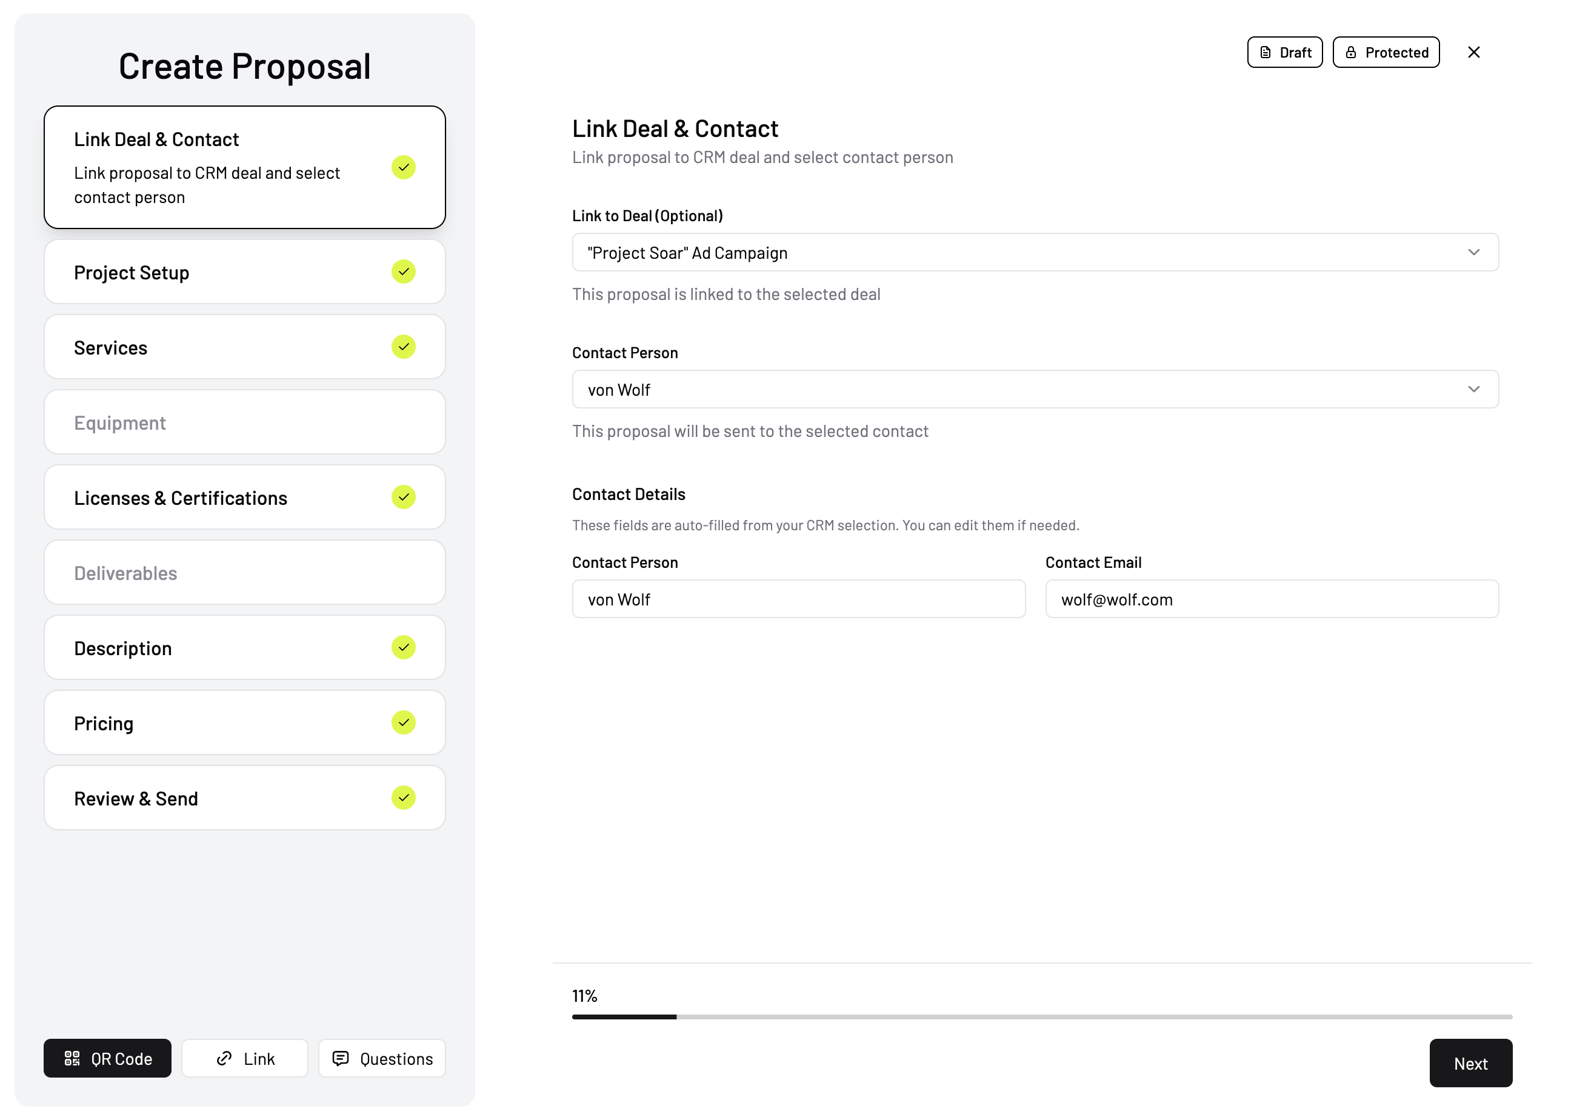Viewport: 1571px width, 1120px height.
Task: Click the Protected lock icon
Action: click(x=1350, y=52)
